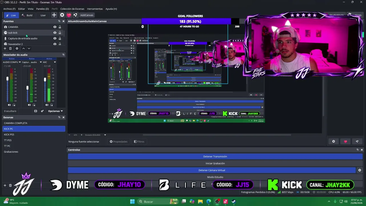366x206 pixels.
Task: Toggle visibility of Navegador 2 source
Action: tap(55, 44)
